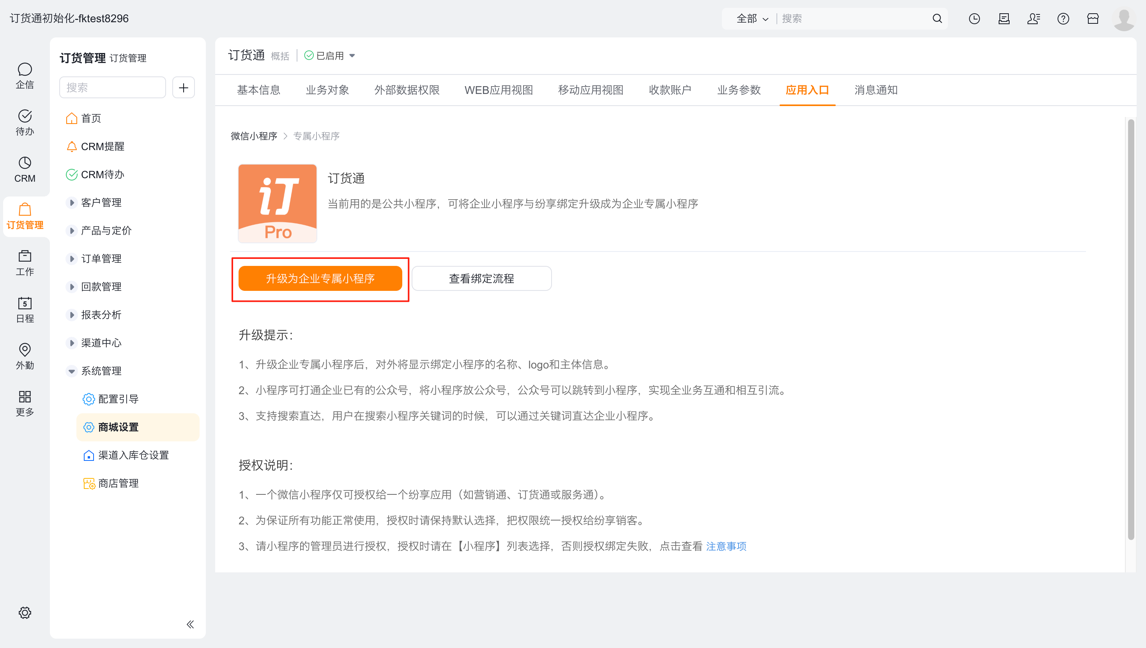Open the 已启用 status dropdown
Screen dimensions: 1146x648
pos(330,56)
